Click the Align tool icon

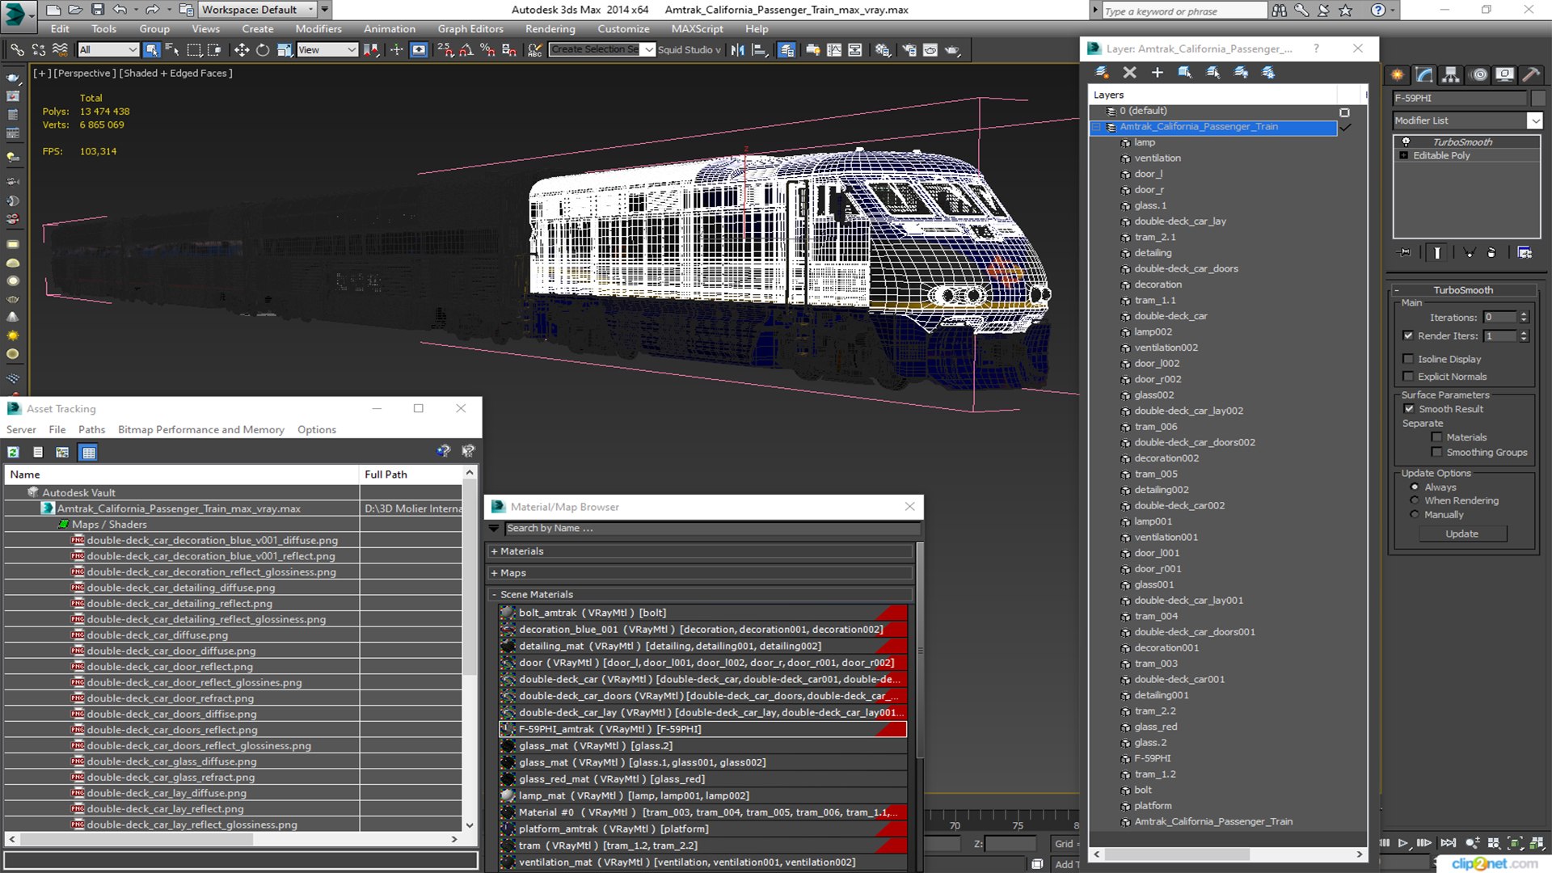point(759,50)
